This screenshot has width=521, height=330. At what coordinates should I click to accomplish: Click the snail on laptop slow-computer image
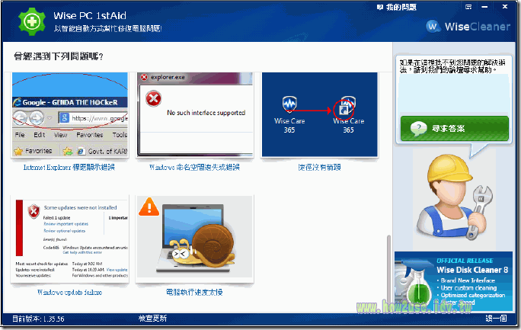coord(195,240)
